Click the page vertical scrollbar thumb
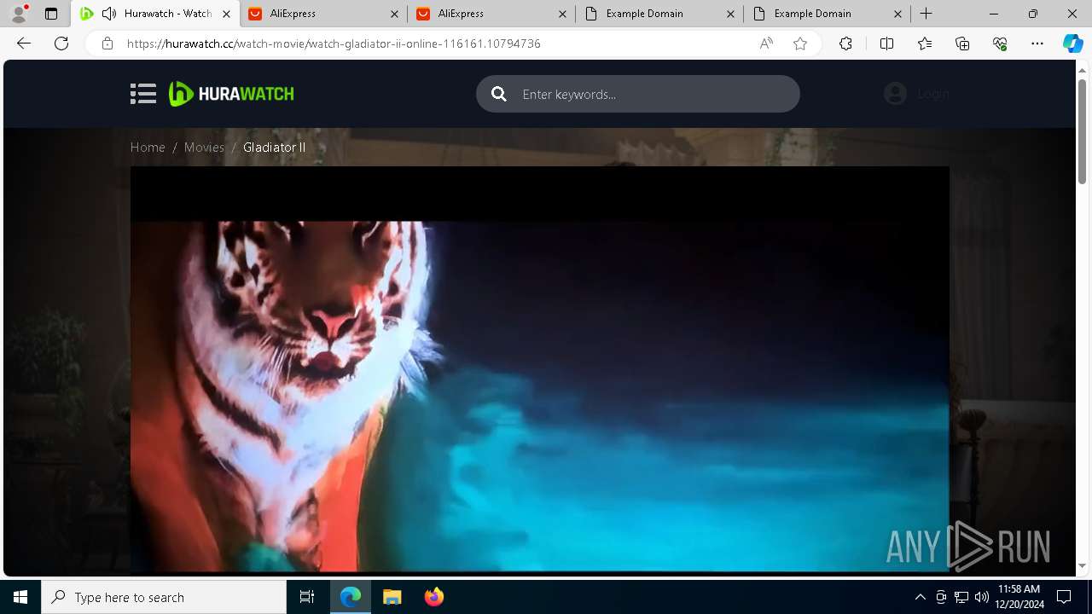Screen dimensions: 1092x614 pyautogui.click(x=1083, y=130)
